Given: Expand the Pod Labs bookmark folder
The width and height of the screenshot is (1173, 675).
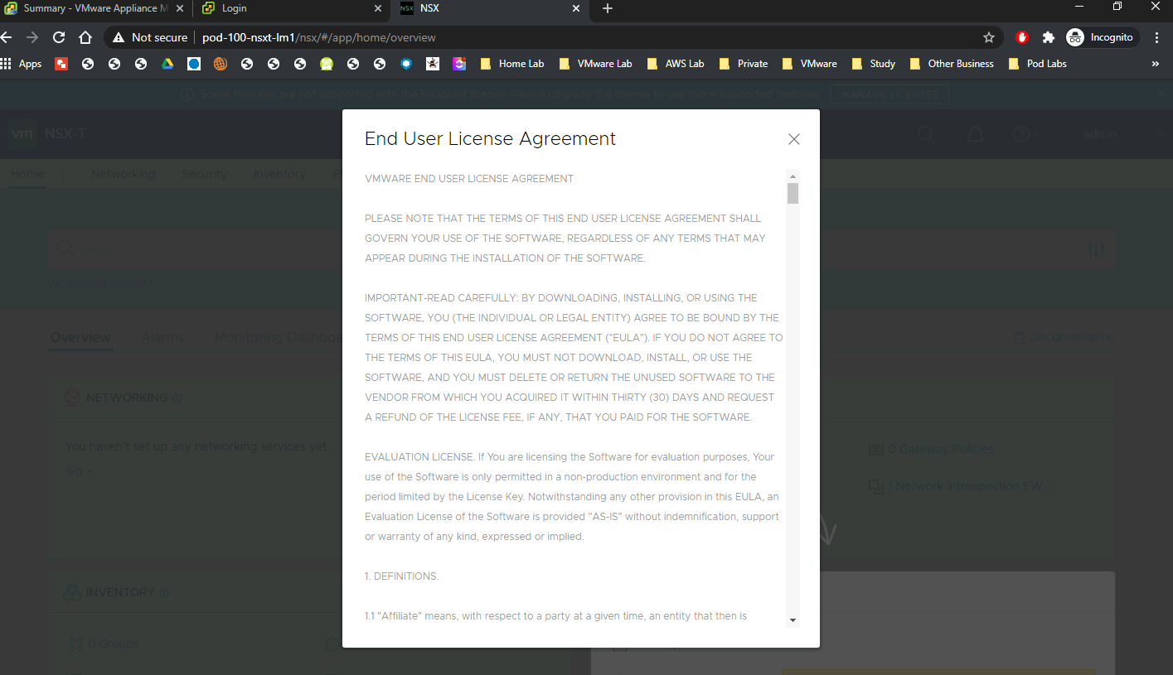Looking at the screenshot, I should [1037, 64].
